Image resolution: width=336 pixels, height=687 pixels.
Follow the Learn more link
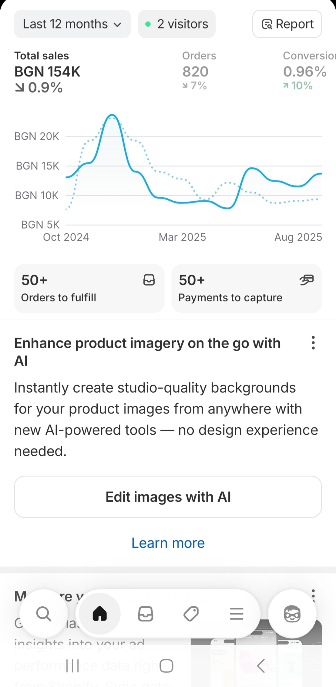point(168,543)
